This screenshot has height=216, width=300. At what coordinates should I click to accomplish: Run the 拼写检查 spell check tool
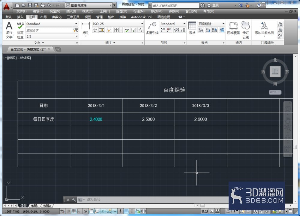20,30
